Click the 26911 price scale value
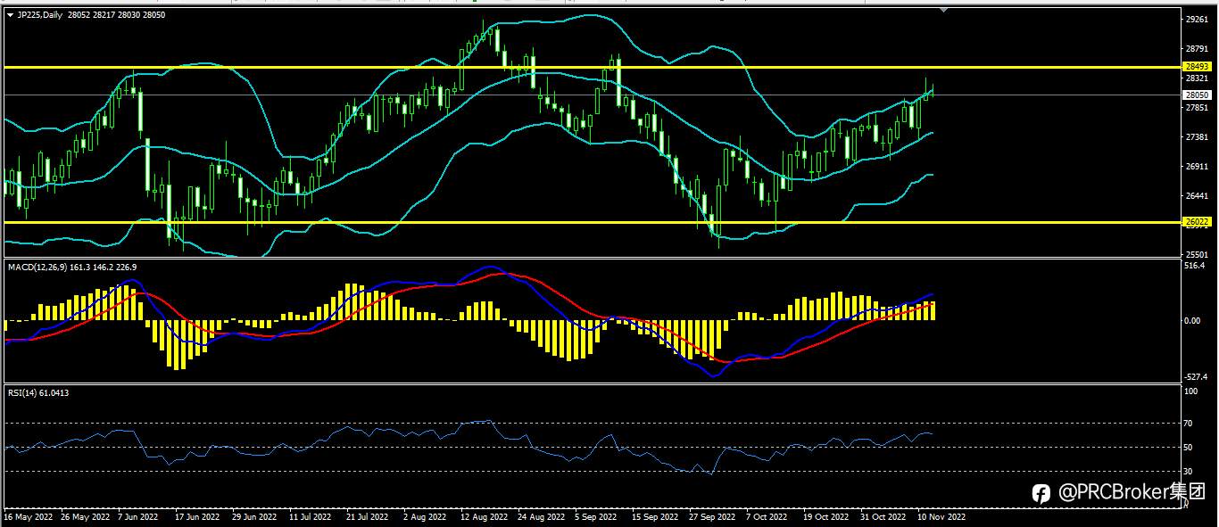 (1197, 167)
